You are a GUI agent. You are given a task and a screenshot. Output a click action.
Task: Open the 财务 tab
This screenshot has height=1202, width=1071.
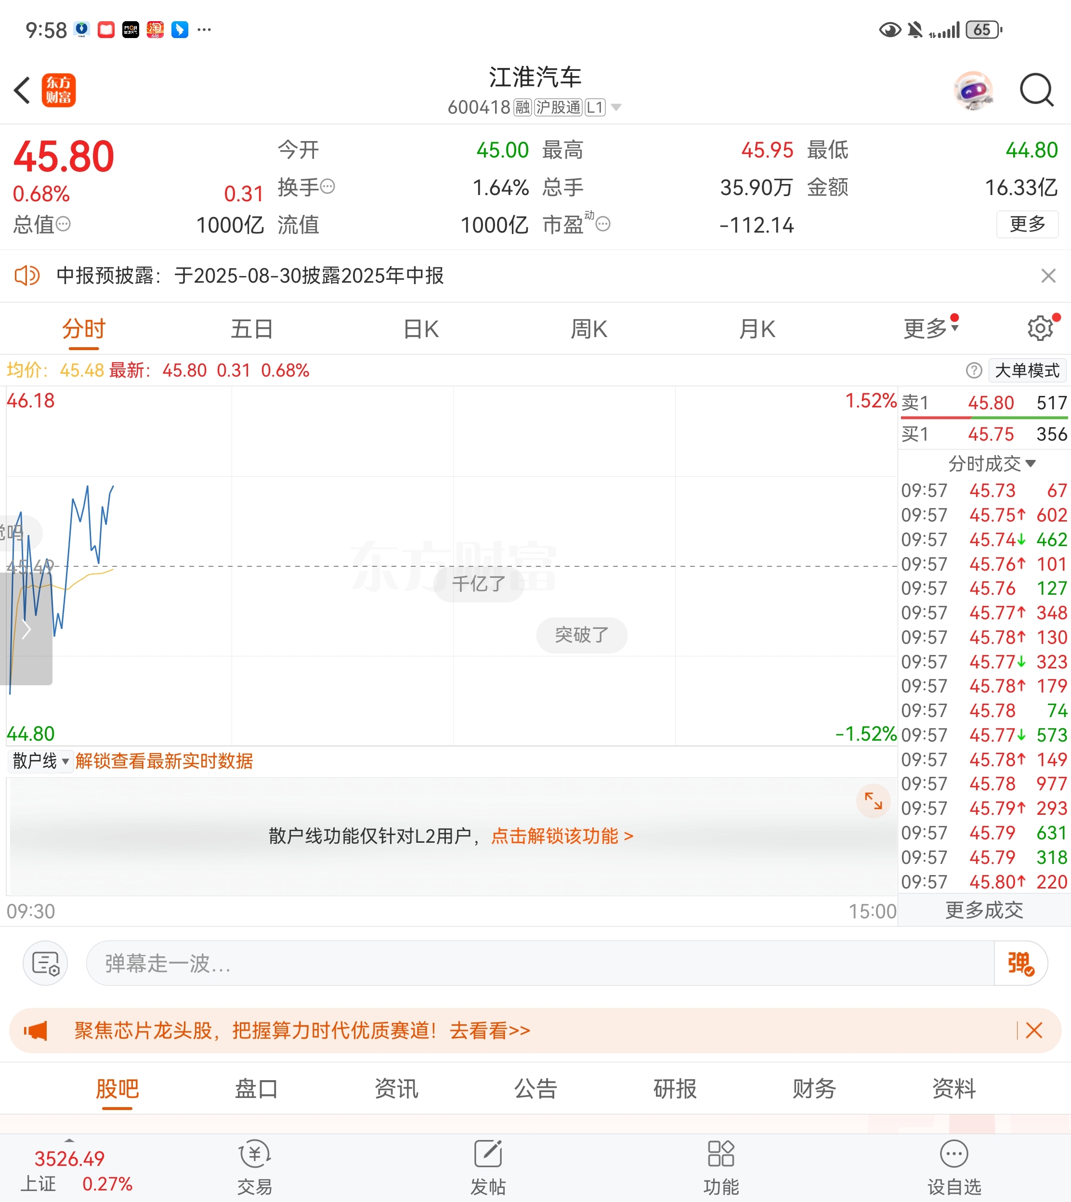[x=814, y=1088]
